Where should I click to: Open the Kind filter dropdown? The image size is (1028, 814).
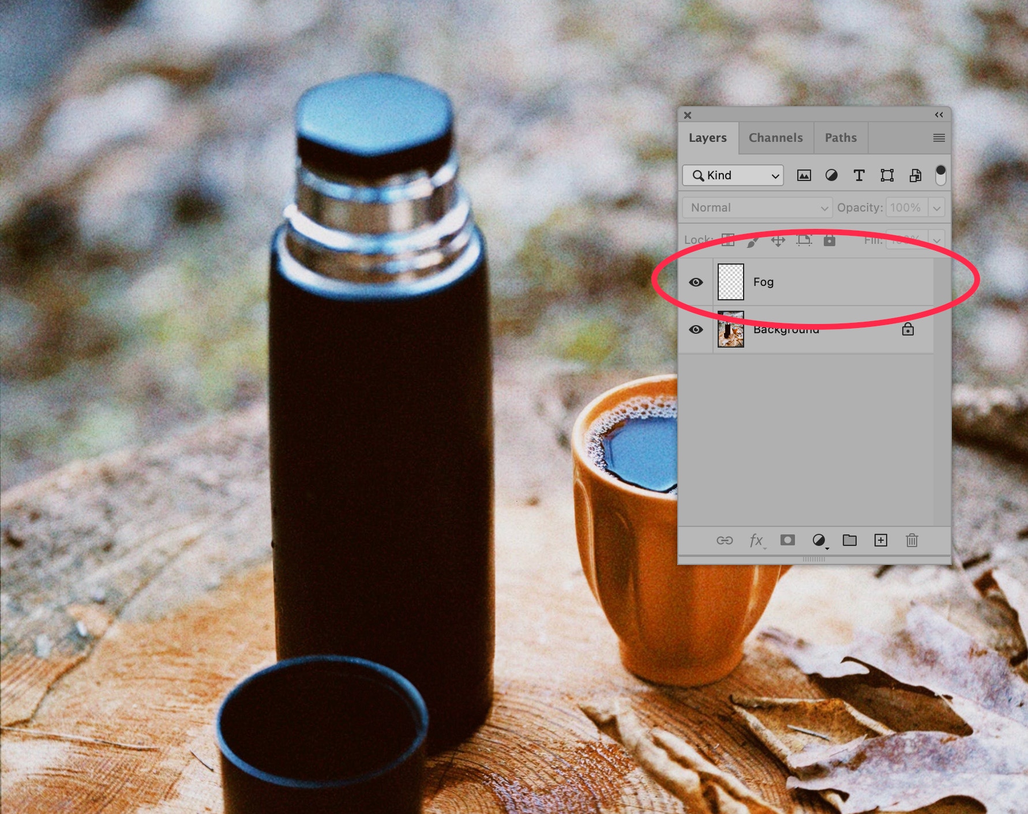coord(733,176)
